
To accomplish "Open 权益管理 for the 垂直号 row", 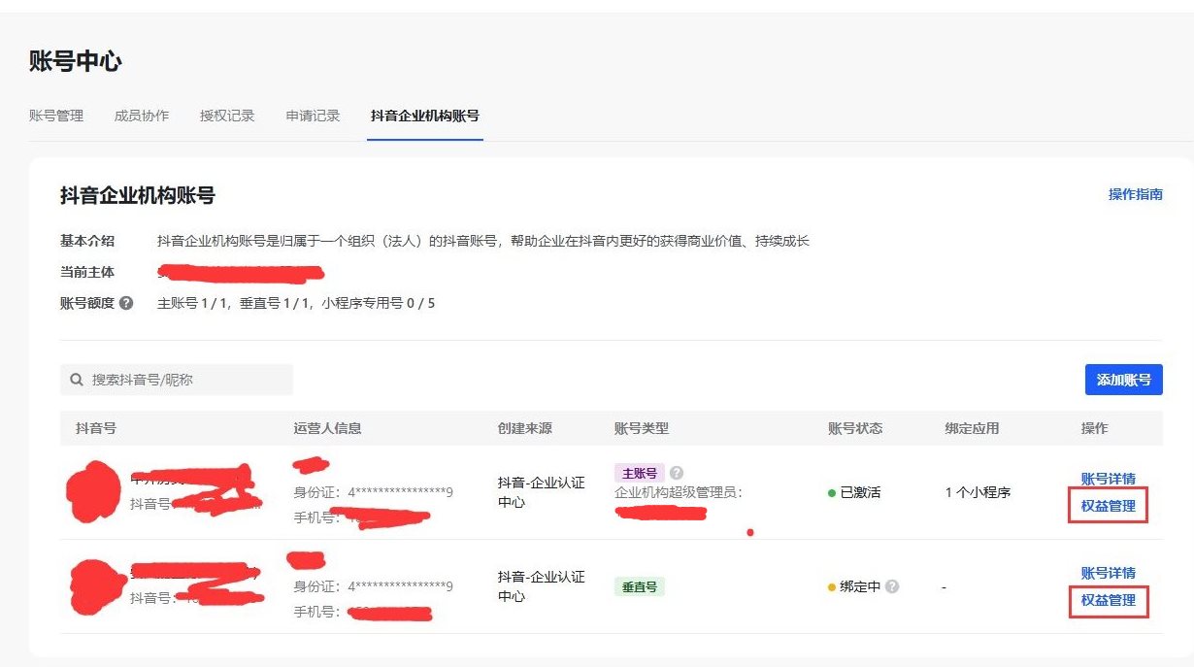I will 1108,600.
